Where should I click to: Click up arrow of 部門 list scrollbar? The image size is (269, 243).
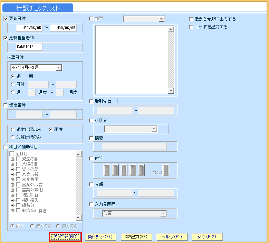click(171, 29)
